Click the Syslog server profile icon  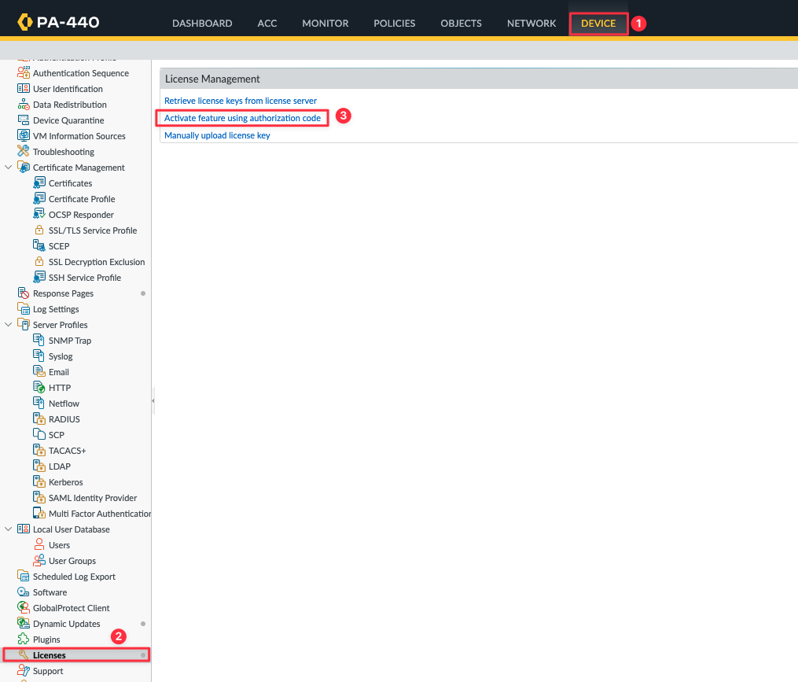[x=39, y=356]
